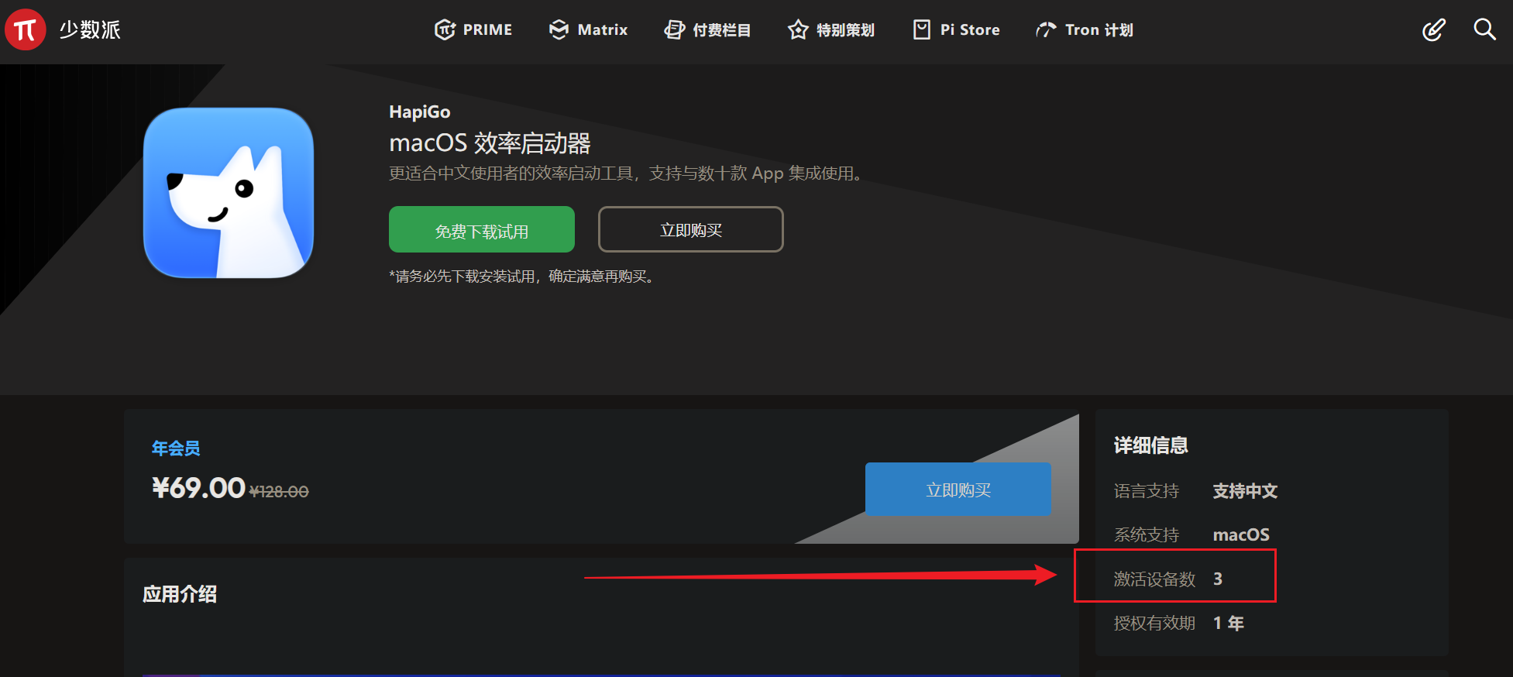Image resolution: width=1513 pixels, height=677 pixels.
Task: Open the Matrix menu item
Action: [x=588, y=29]
